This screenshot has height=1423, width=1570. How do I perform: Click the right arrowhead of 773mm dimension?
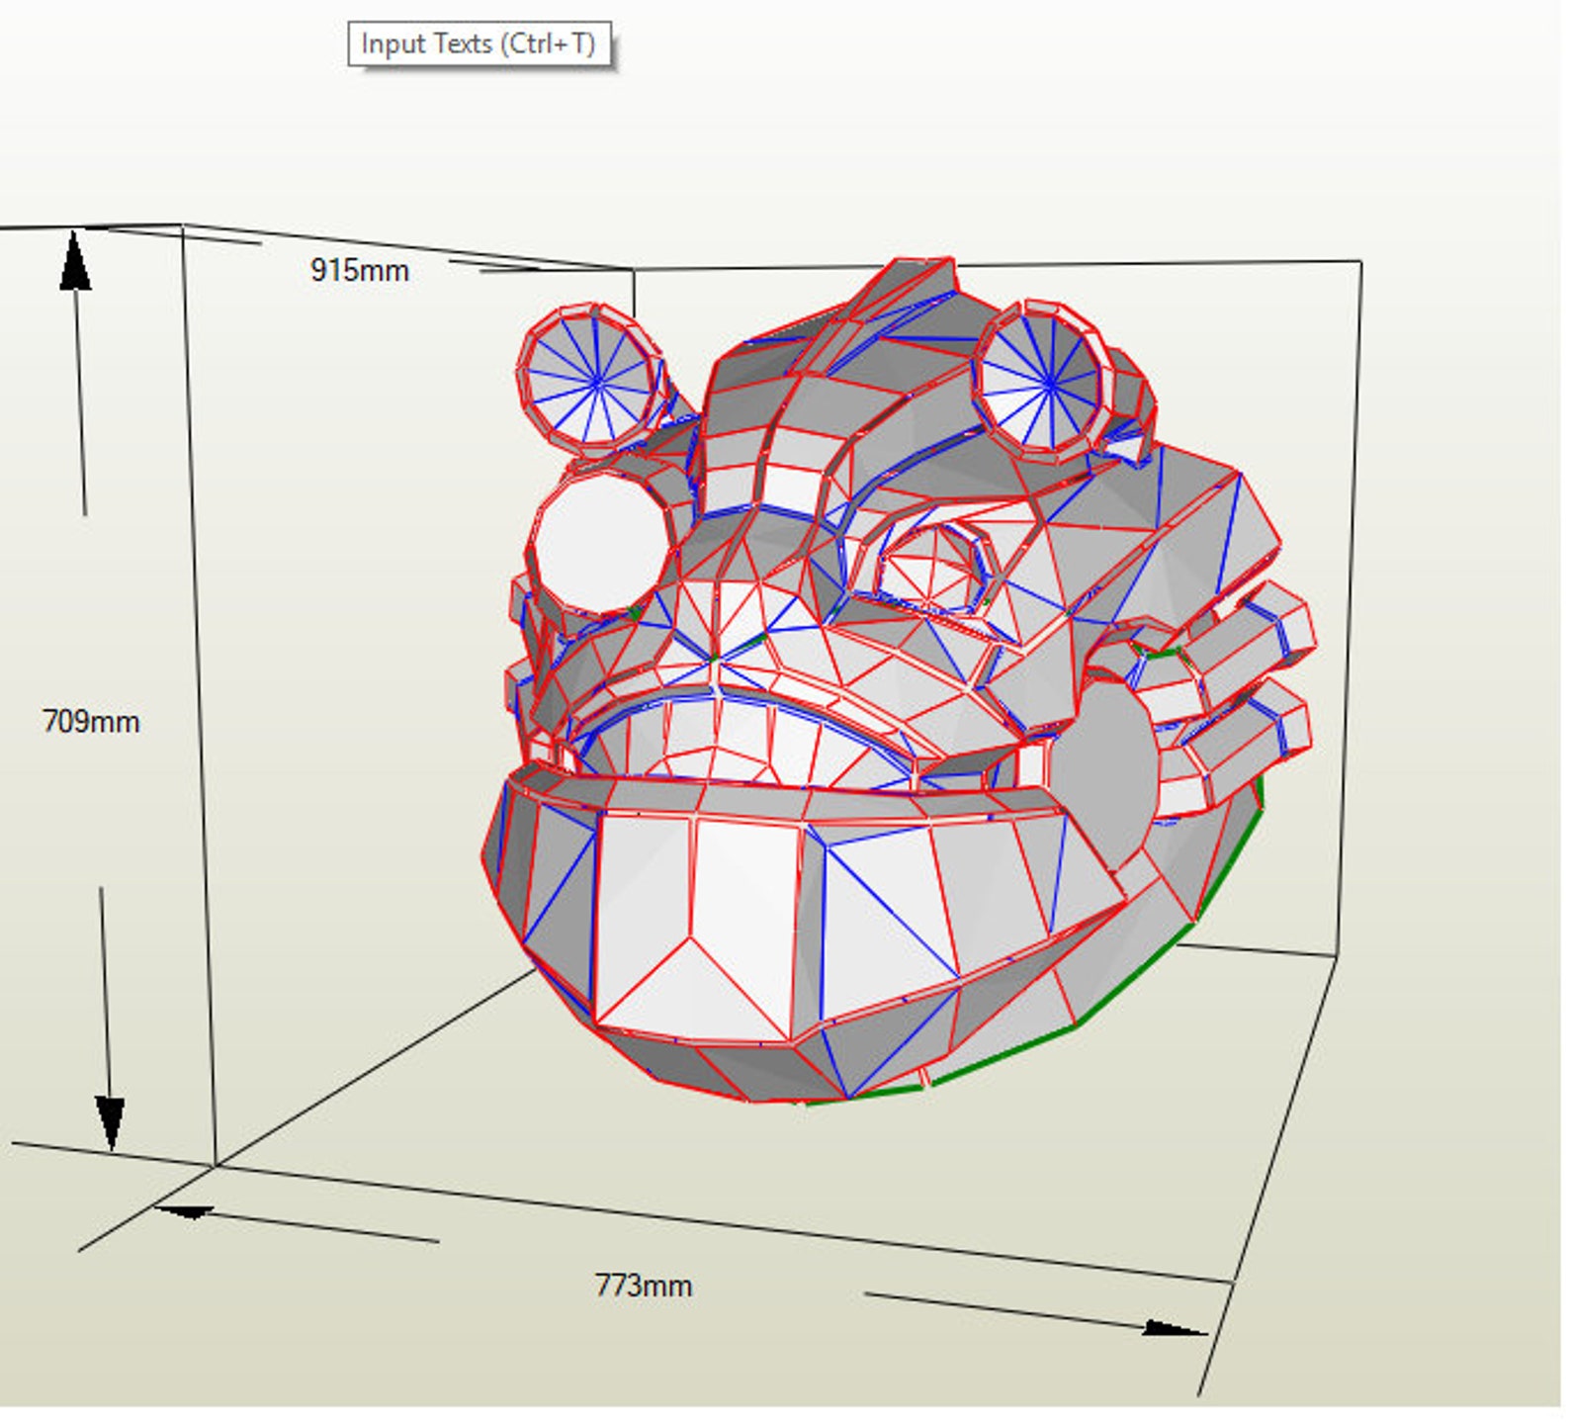pyautogui.click(x=1176, y=1328)
